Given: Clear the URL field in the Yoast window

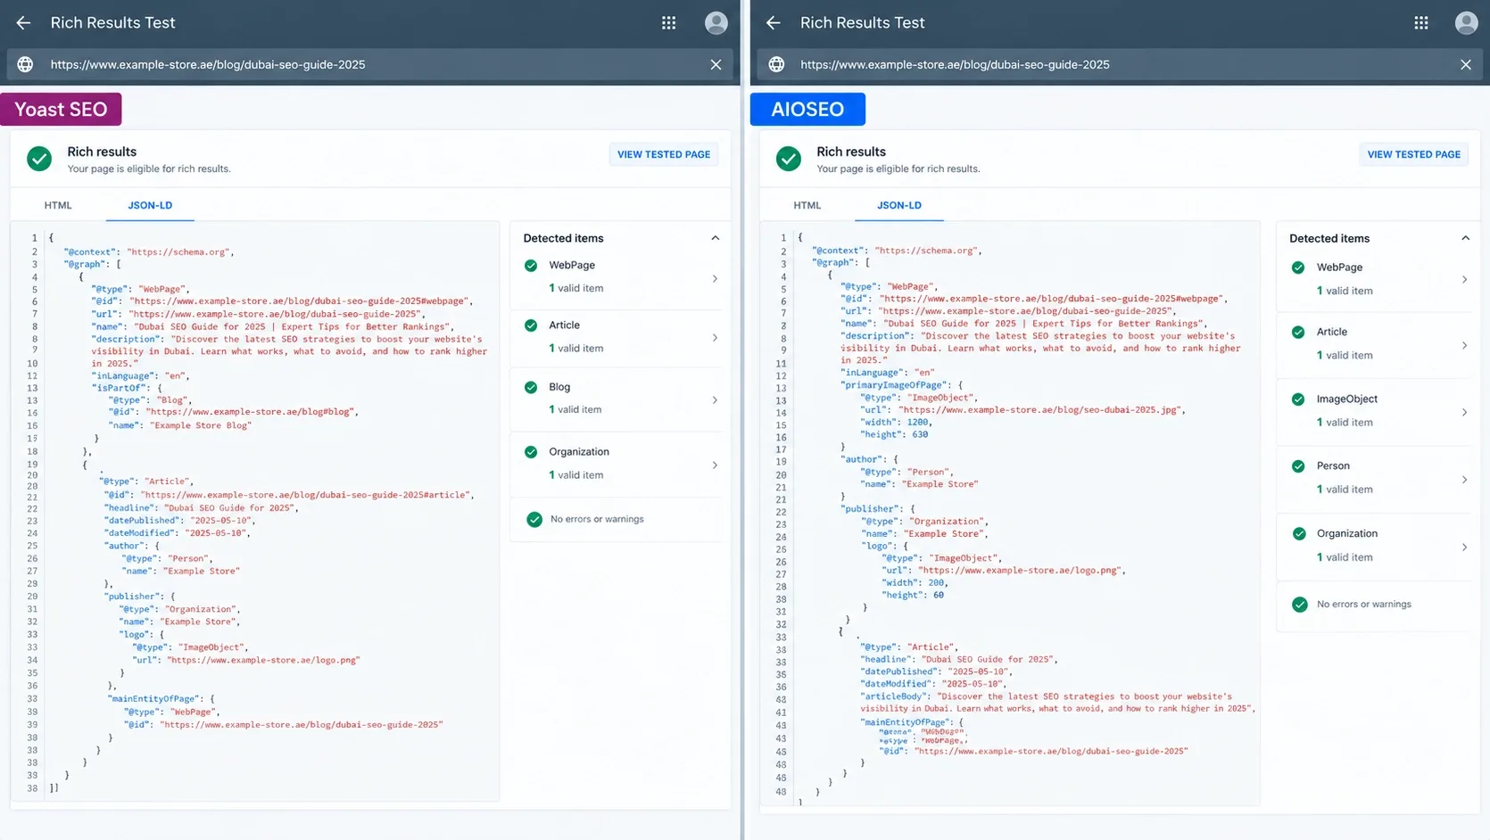Looking at the screenshot, I should pos(716,64).
